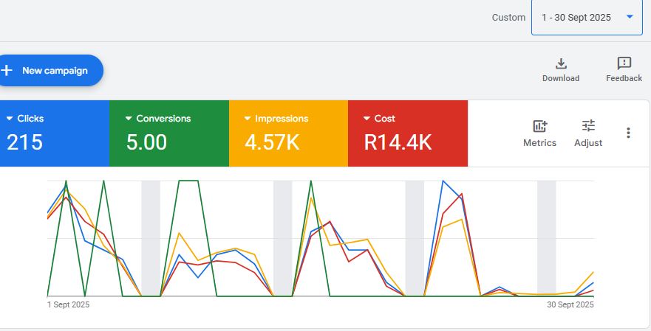The image size is (651, 331).
Task: Open the three-dot more options menu
Action: click(x=628, y=133)
